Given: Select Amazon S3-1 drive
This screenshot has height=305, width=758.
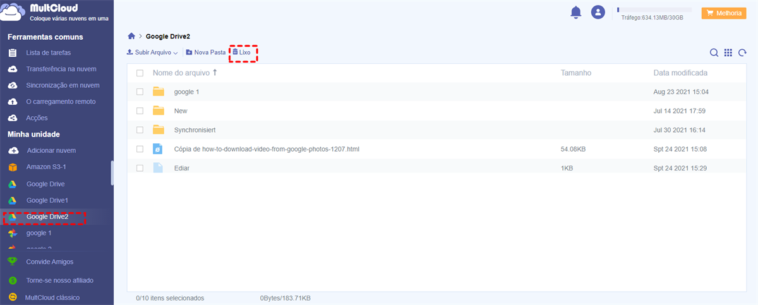Looking at the screenshot, I should pyautogui.click(x=45, y=167).
